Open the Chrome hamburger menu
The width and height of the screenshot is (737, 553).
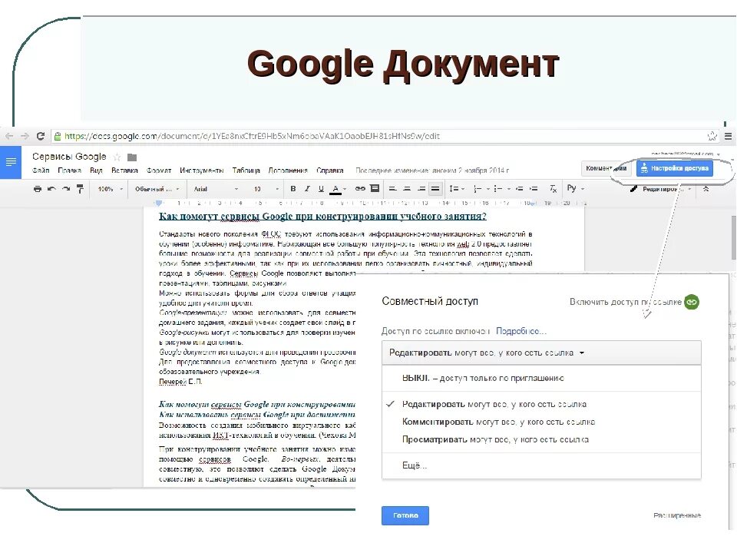coord(728,137)
